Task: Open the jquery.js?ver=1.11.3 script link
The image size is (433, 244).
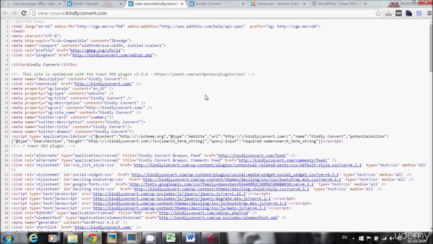Action: click(169, 194)
